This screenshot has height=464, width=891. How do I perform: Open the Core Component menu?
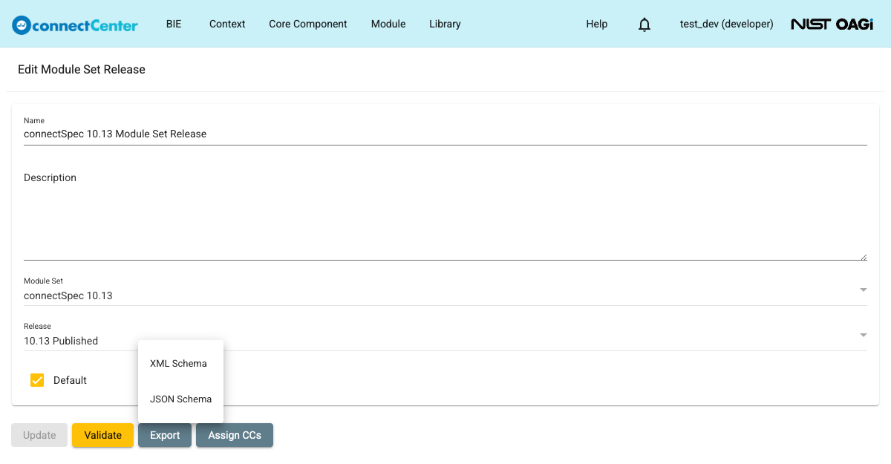coord(308,24)
